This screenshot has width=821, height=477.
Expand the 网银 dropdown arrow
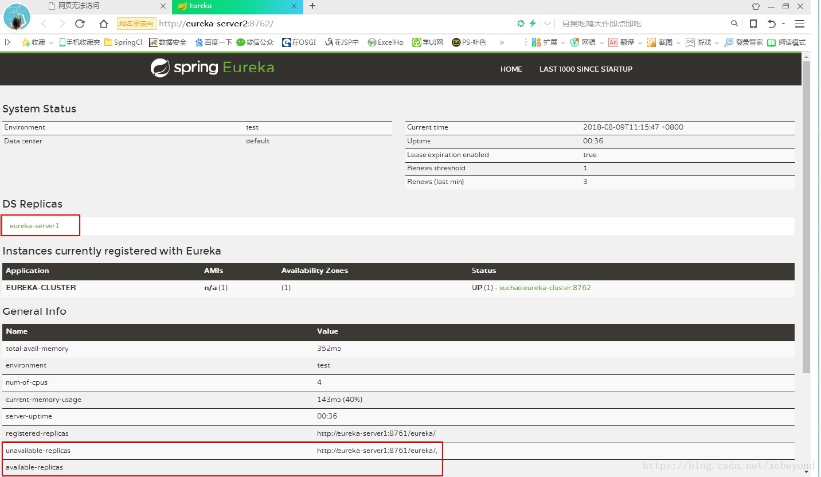(601, 42)
